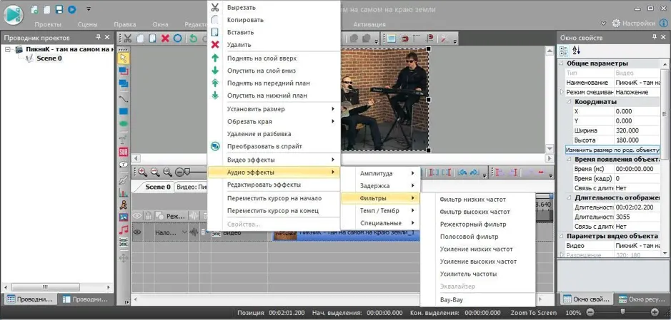This screenshot has height=320, width=671.
Task: Click Поднять на слой вверх entry
Action: pos(274,58)
